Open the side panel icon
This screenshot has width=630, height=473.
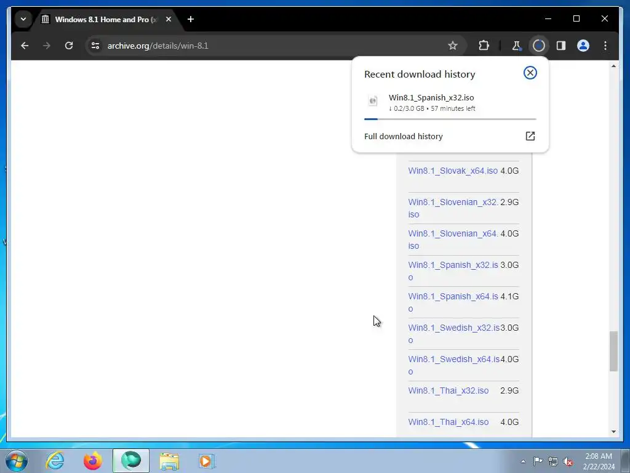pos(561,46)
